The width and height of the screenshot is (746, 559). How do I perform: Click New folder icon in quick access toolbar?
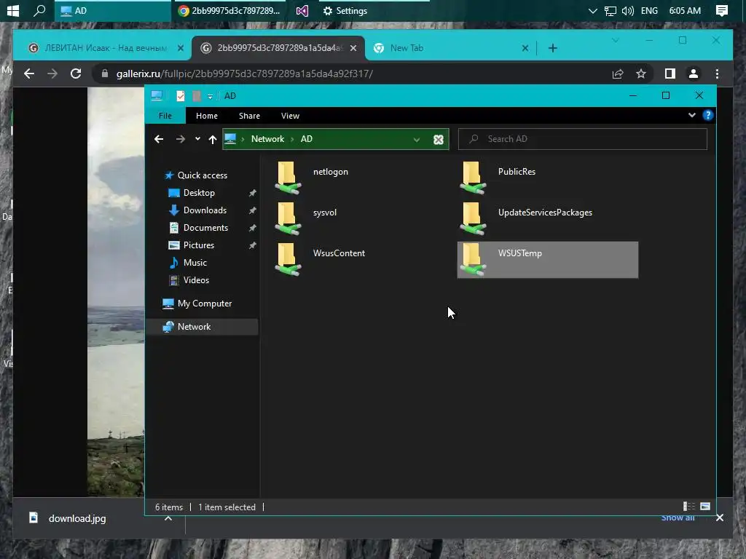coord(197,96)
